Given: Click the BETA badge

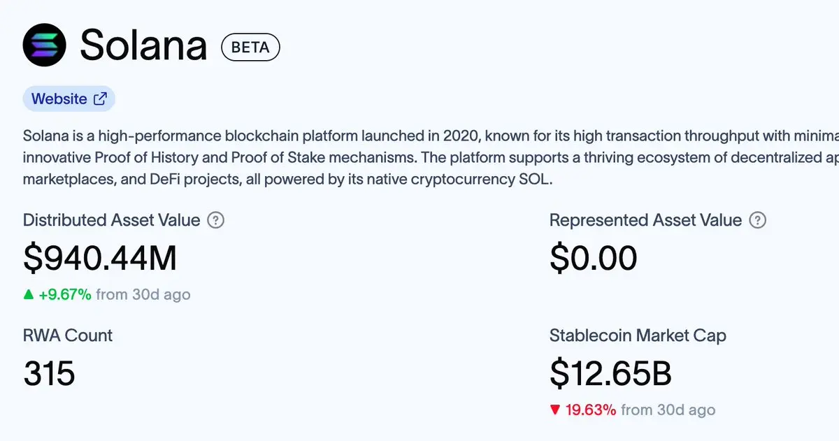Looking at the screenshot, I should pyautogui.click(x=250, y=48).
